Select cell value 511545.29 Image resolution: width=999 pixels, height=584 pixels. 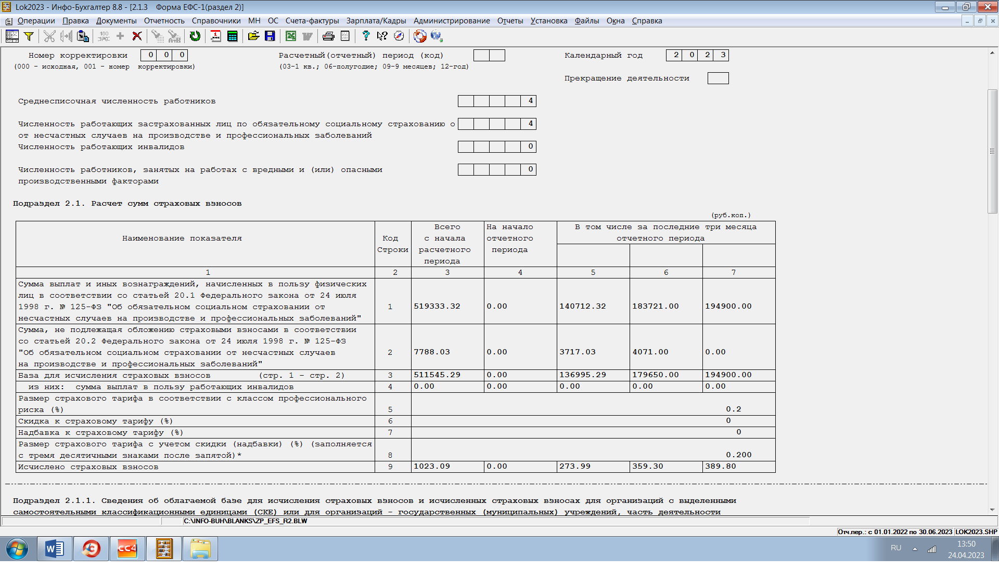pyautogui.click(x=437, y=375)
